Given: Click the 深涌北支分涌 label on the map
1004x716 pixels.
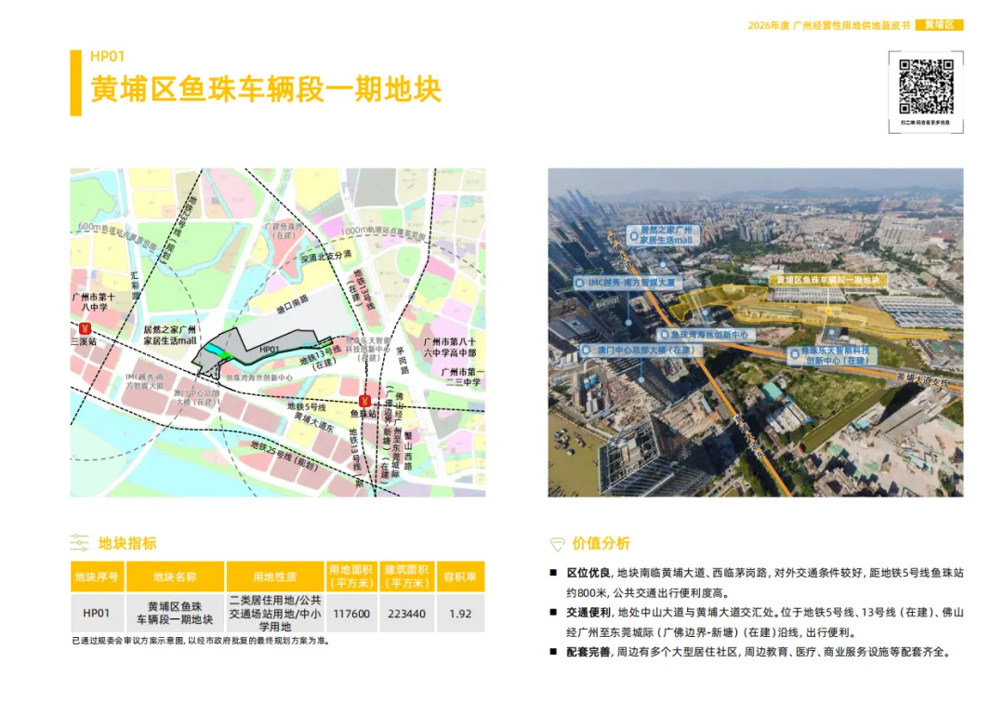Looking at the screenshot, I should 326,256.
